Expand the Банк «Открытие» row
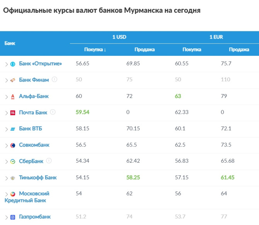 coord(6,64)
